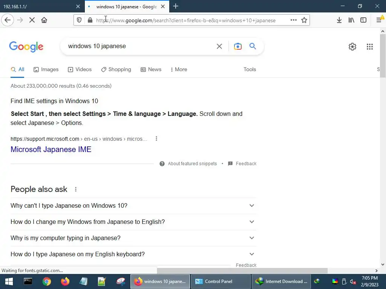Open pinned Firefox taskbar icon
The width and height of the screenshot is (386, 289).
(65, 281)
